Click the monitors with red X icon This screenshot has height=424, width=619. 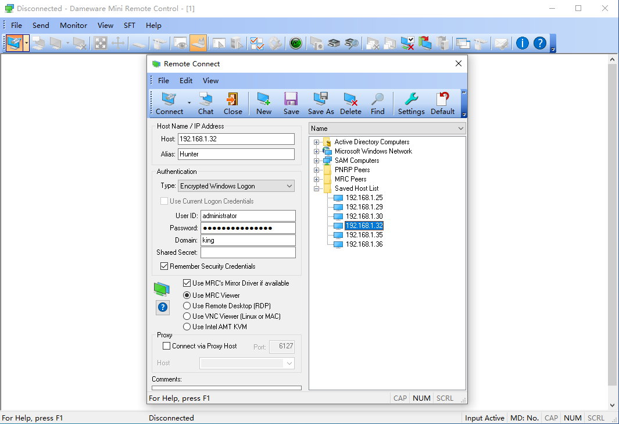pyautogui.click(x=407, y=42)
